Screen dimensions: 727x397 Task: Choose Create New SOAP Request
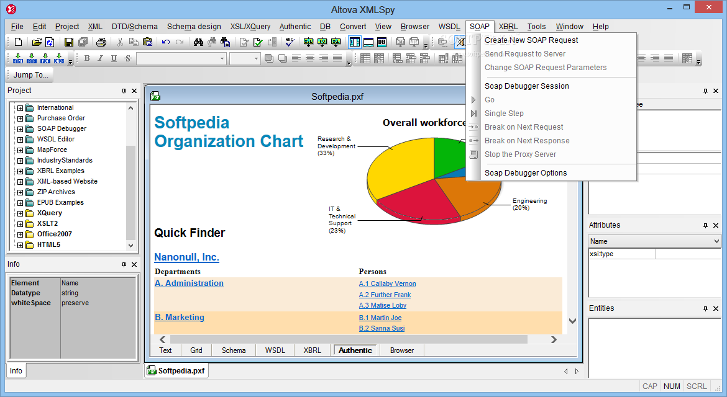click(531, 40)
